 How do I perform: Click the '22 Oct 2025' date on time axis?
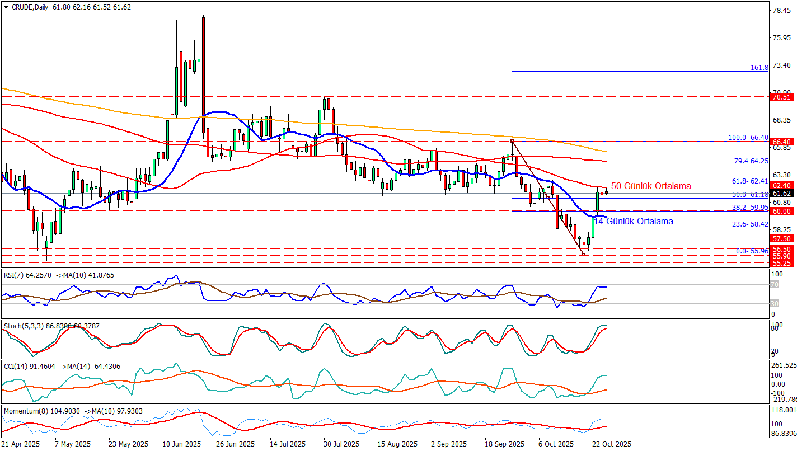click(611, 444)
